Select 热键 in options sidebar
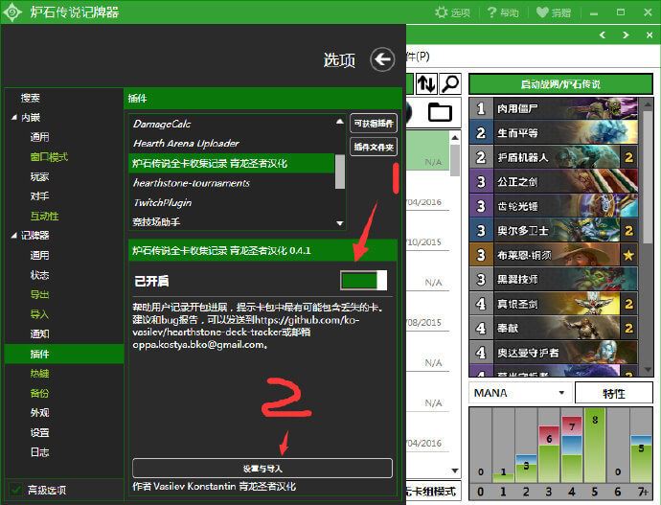 [39, 374]
